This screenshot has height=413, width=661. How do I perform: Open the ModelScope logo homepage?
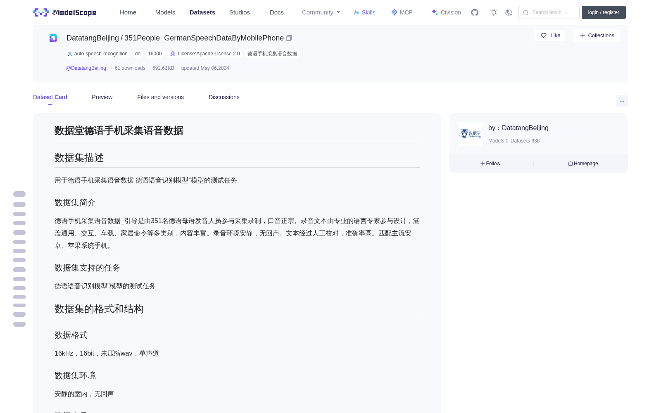pyautogui.click(x=65, y=12)
